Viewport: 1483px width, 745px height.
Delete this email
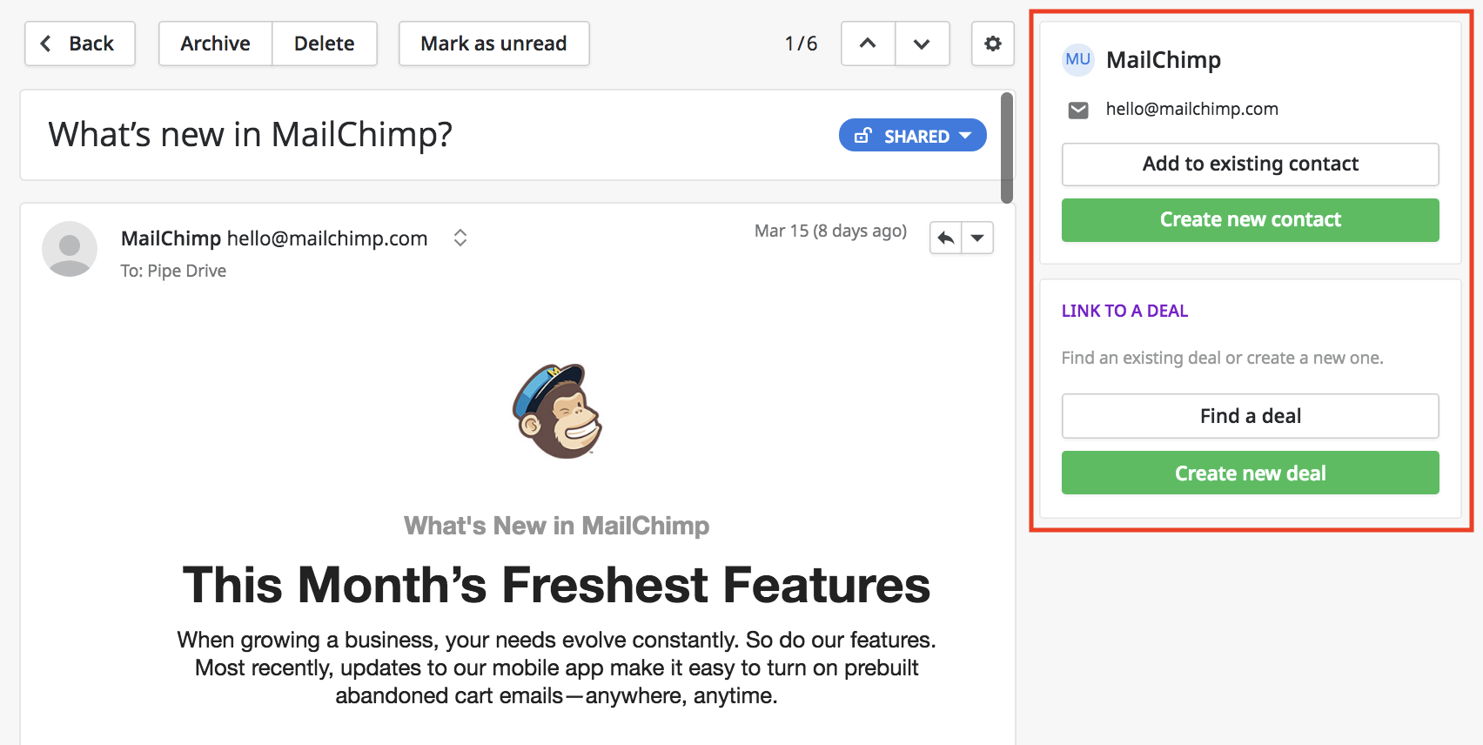(325, 44)
